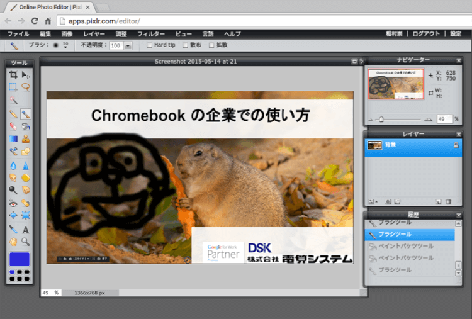Toggle the 散布 checkbox

point(185,45)
